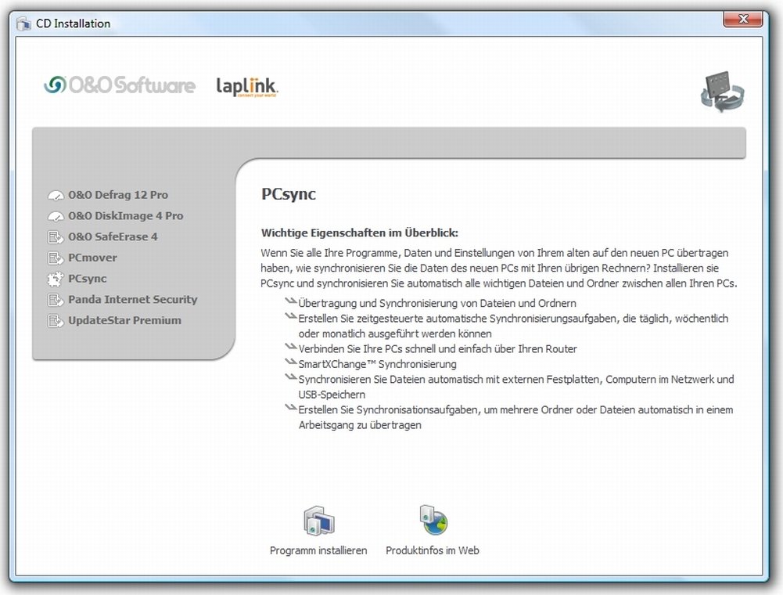Image resolution: width=783 pixels, height=595 pixels.
Task: Click the CD Installation title bar icon
Action: (23, 23)
